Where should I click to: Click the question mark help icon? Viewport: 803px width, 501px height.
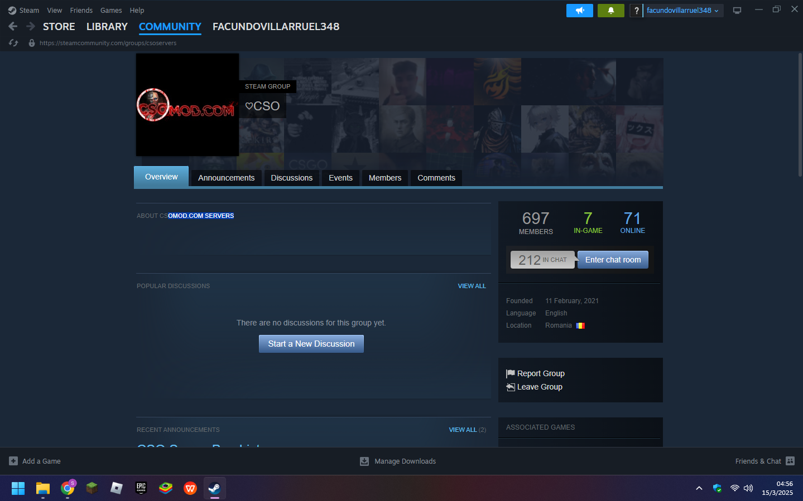point(636,11)
